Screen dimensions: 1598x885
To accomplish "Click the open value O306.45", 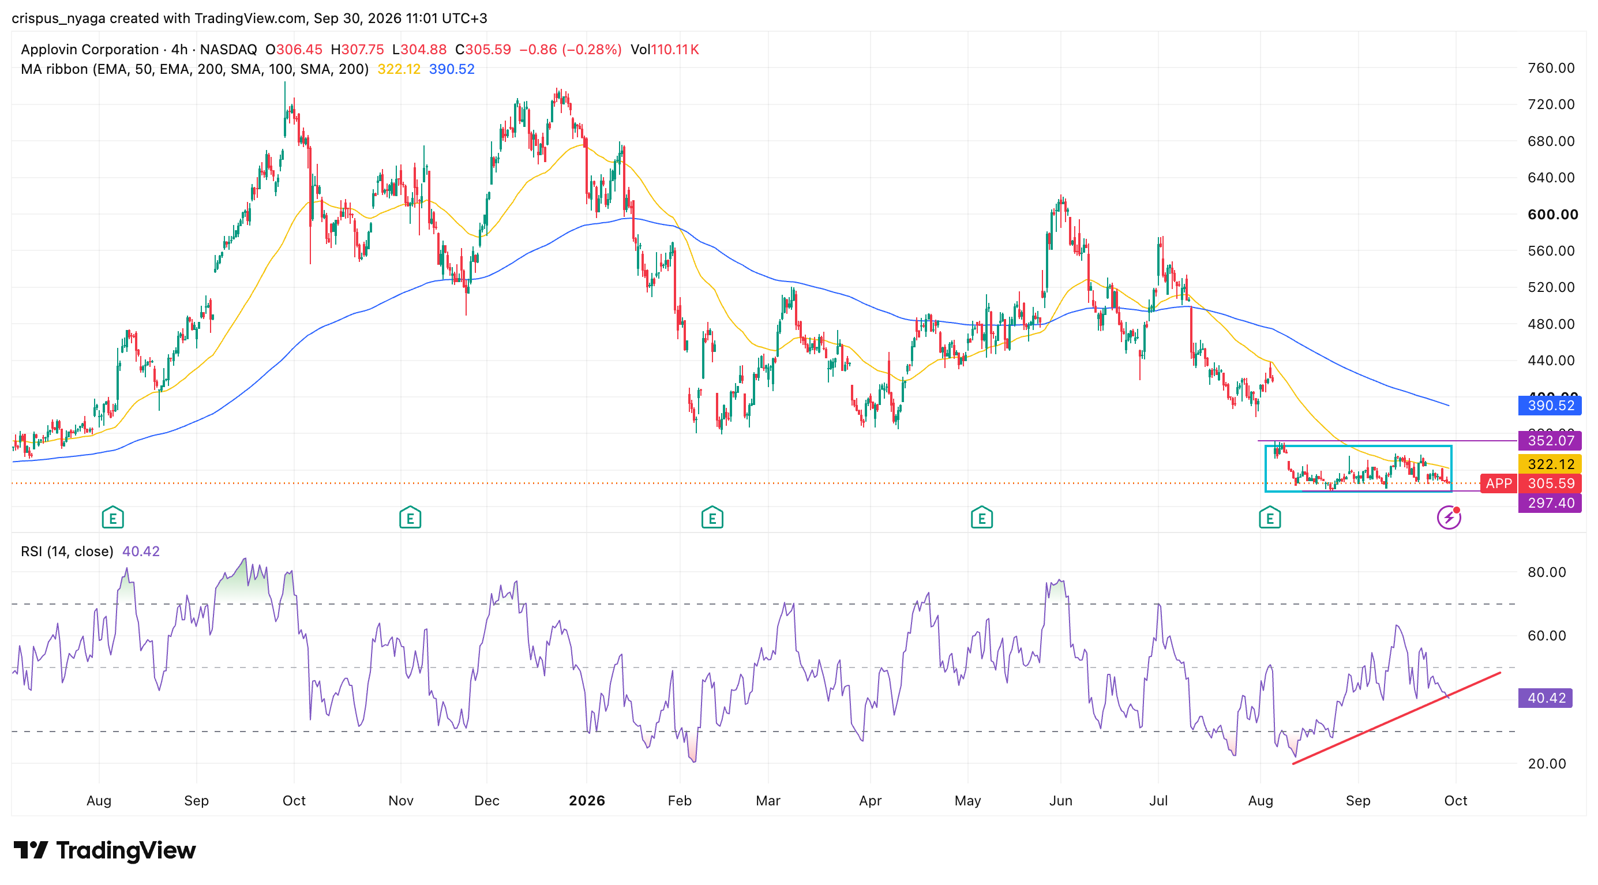I will 294,50.
